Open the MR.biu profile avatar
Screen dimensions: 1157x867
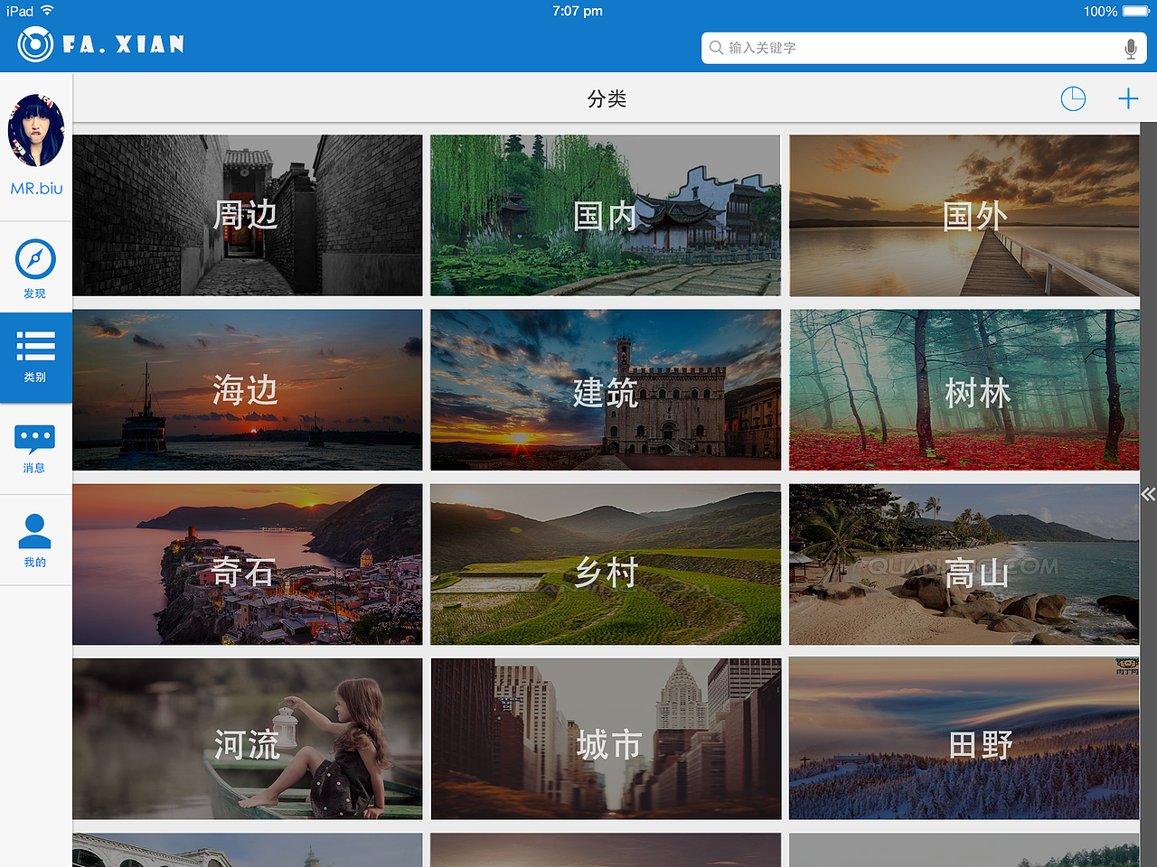[x=36, y=129]
